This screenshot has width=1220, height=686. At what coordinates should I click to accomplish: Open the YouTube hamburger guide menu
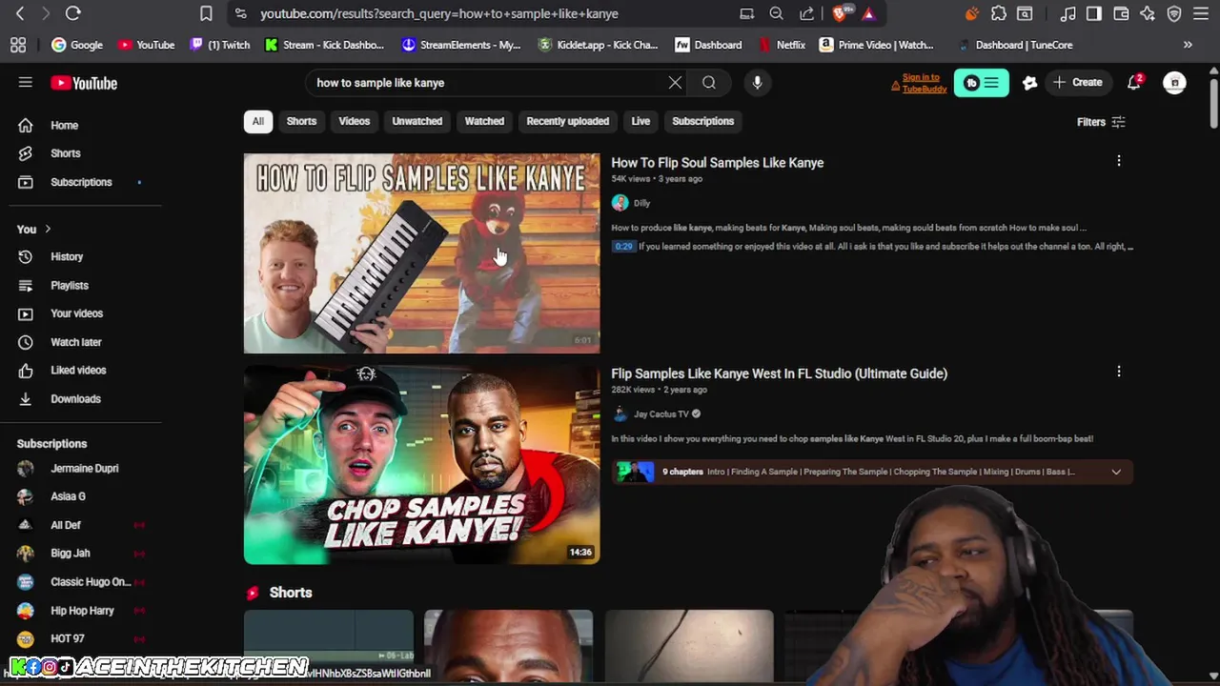[26, 83]
